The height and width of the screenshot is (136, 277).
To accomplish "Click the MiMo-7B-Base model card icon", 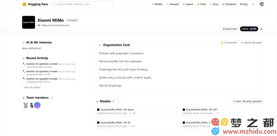I will click(98, 110).
